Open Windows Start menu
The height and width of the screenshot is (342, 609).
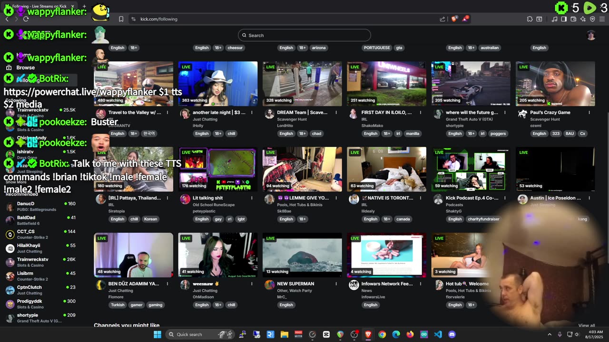coord(157,334)
